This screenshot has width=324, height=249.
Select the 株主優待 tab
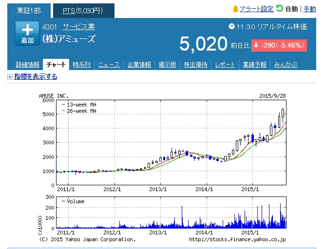[x=196, y=65]
